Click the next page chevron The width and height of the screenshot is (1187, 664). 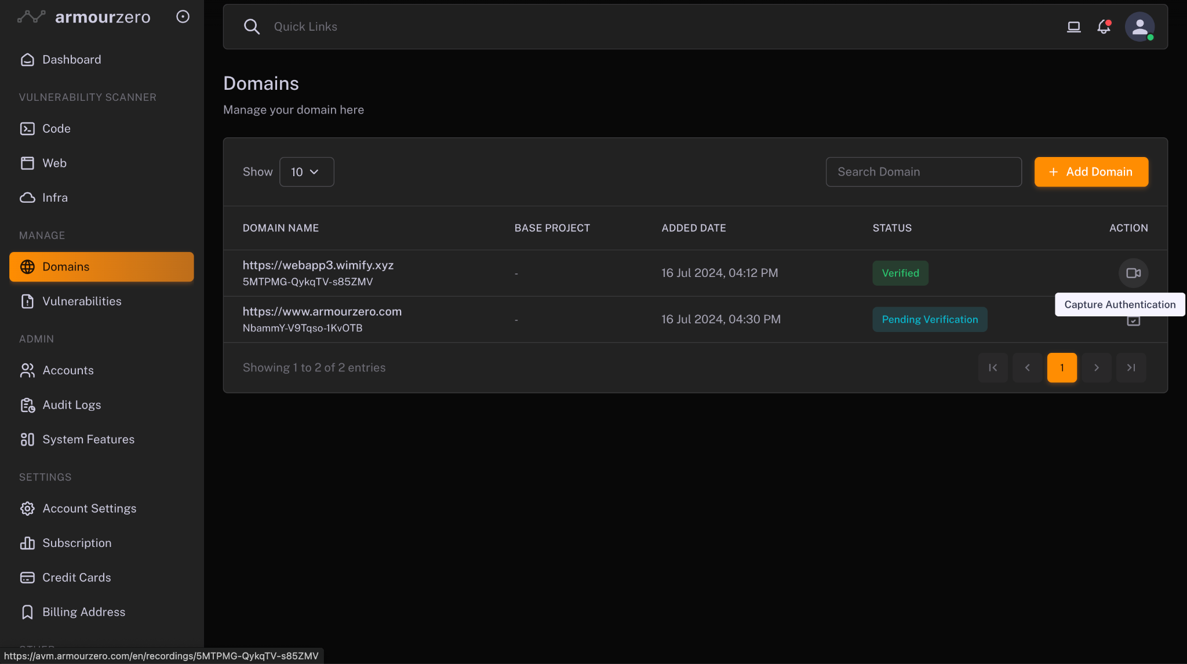click(1096, 368)
